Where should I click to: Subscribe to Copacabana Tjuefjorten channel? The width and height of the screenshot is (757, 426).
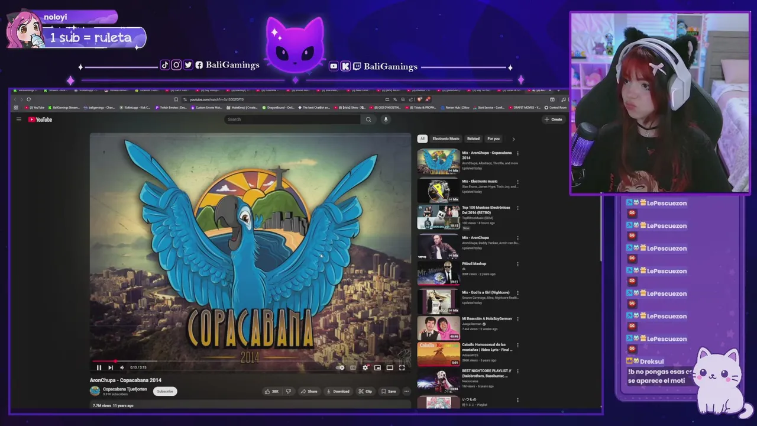pos(165,391)
